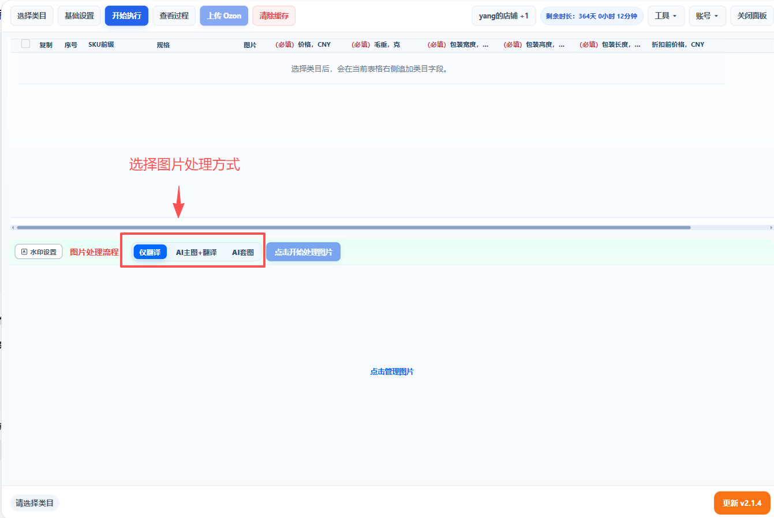Screen dimensions: 774x518
Task: Tick the select-all checkbox in the table header
Action: coord(25,44)
